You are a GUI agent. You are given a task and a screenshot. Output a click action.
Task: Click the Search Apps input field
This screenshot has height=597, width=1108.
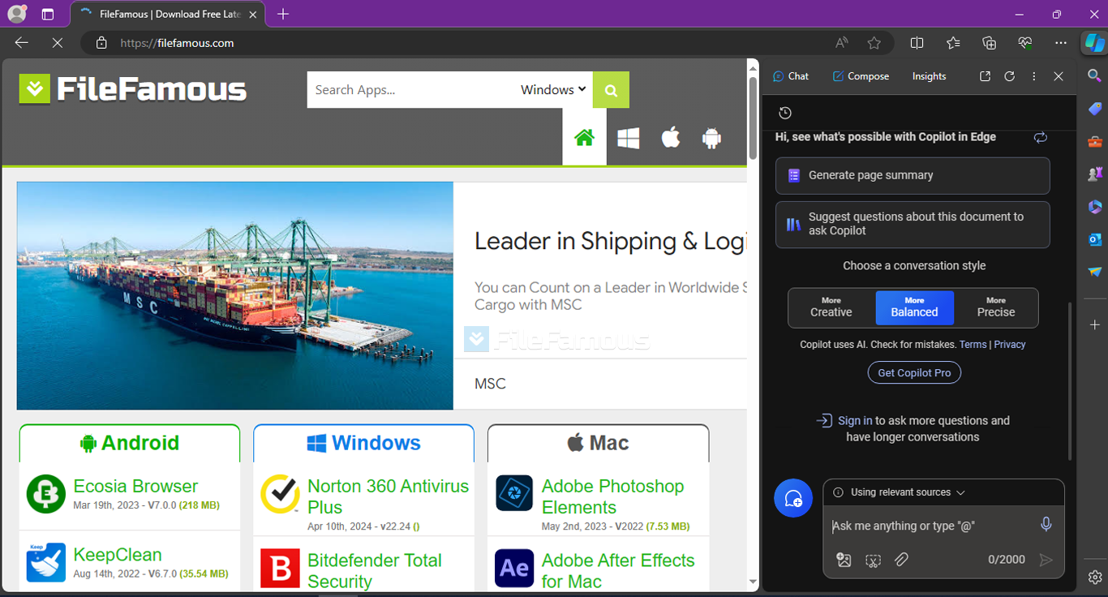[x=412, y=90]
